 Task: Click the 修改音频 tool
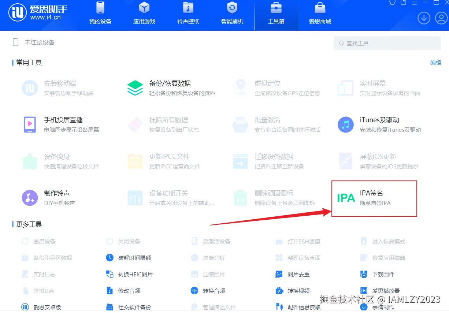123,291
